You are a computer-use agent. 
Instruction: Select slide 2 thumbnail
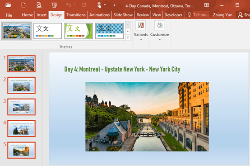21,85
